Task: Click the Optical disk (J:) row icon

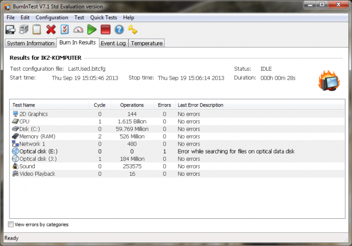Action: pos(15,158)
